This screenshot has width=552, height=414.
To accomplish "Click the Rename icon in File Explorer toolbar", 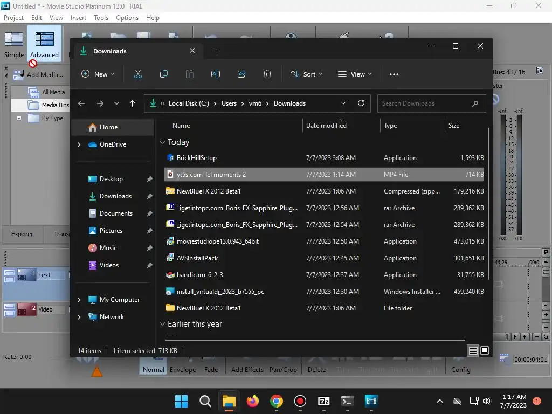I will [x=216, y=74].
